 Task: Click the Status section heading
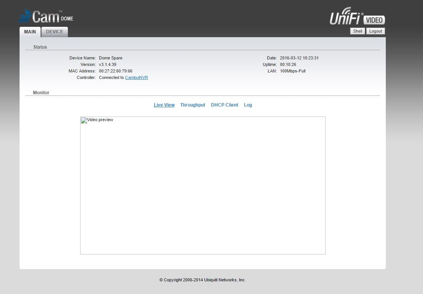point(40,47)
